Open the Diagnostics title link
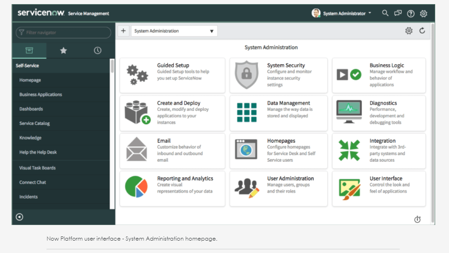Image resolution: width=449 pixels, height=253 pixels. (x=383, y=103)
